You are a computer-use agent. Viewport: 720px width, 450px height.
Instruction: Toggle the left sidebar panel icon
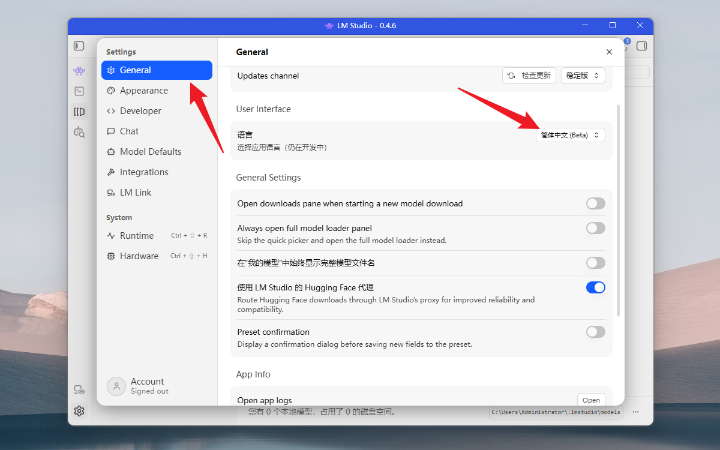(79, 46)
